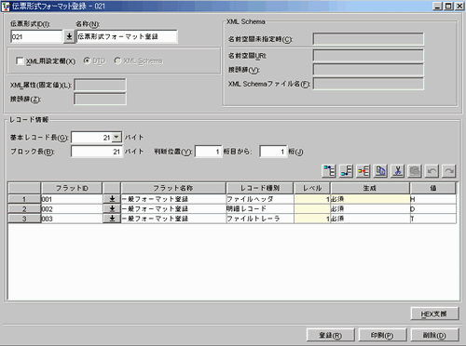Enable the XML用設定欄 checkbox
This screenshot has width=466, height=346.
click(20, 60)
